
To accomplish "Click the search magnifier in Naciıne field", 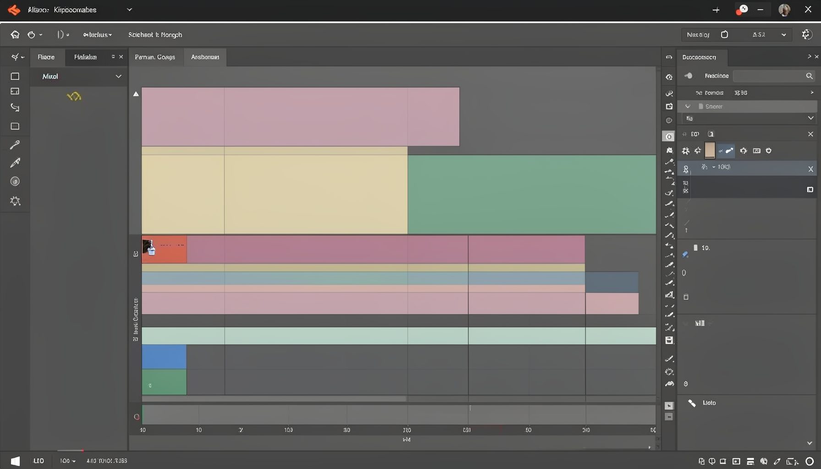I will pyautogui.click(x=810, y=76).
